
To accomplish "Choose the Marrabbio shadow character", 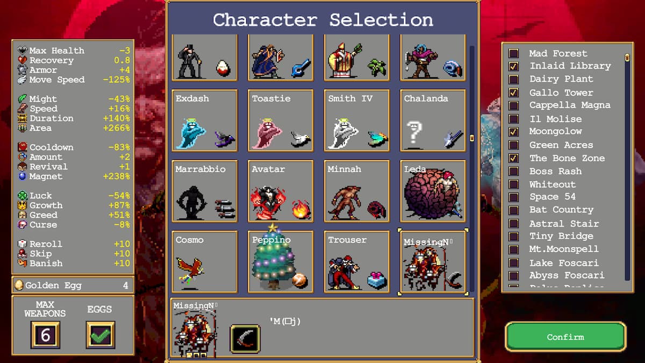I will click(x=204, y=191).
